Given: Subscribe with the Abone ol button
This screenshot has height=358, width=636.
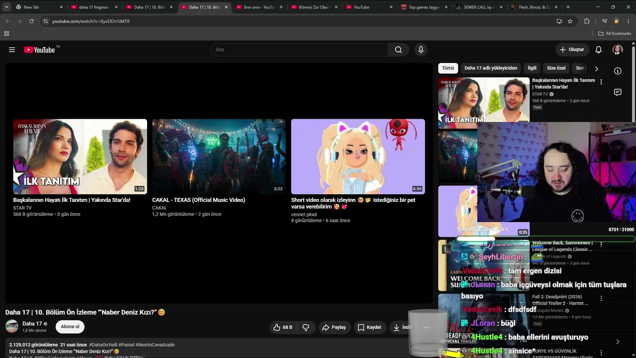Looking at the screenshot, I should 70,327.
